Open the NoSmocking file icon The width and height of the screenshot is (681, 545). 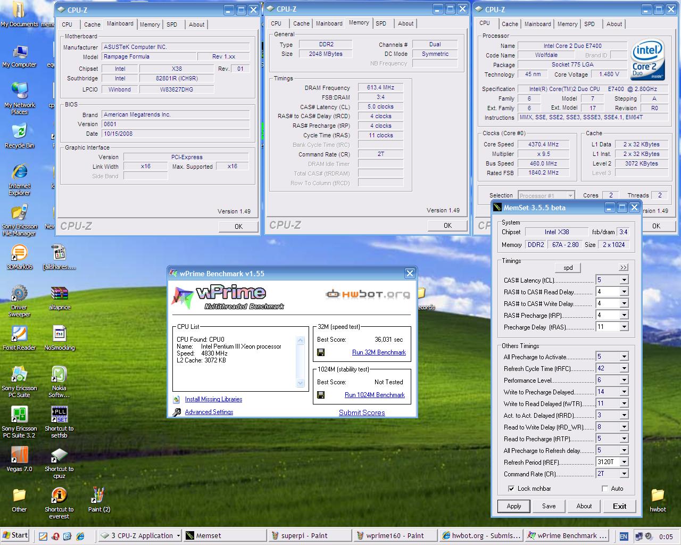[60, 338]
